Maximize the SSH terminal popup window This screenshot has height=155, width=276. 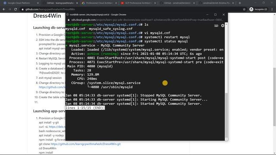click(x=215, y=15)
